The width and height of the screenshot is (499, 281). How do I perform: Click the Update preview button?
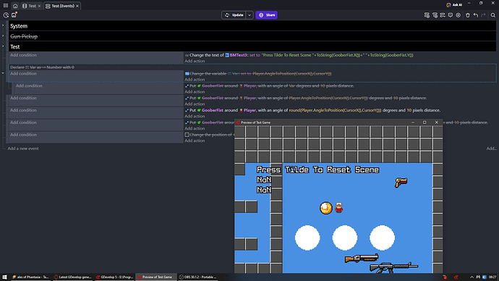pos(234,15)
